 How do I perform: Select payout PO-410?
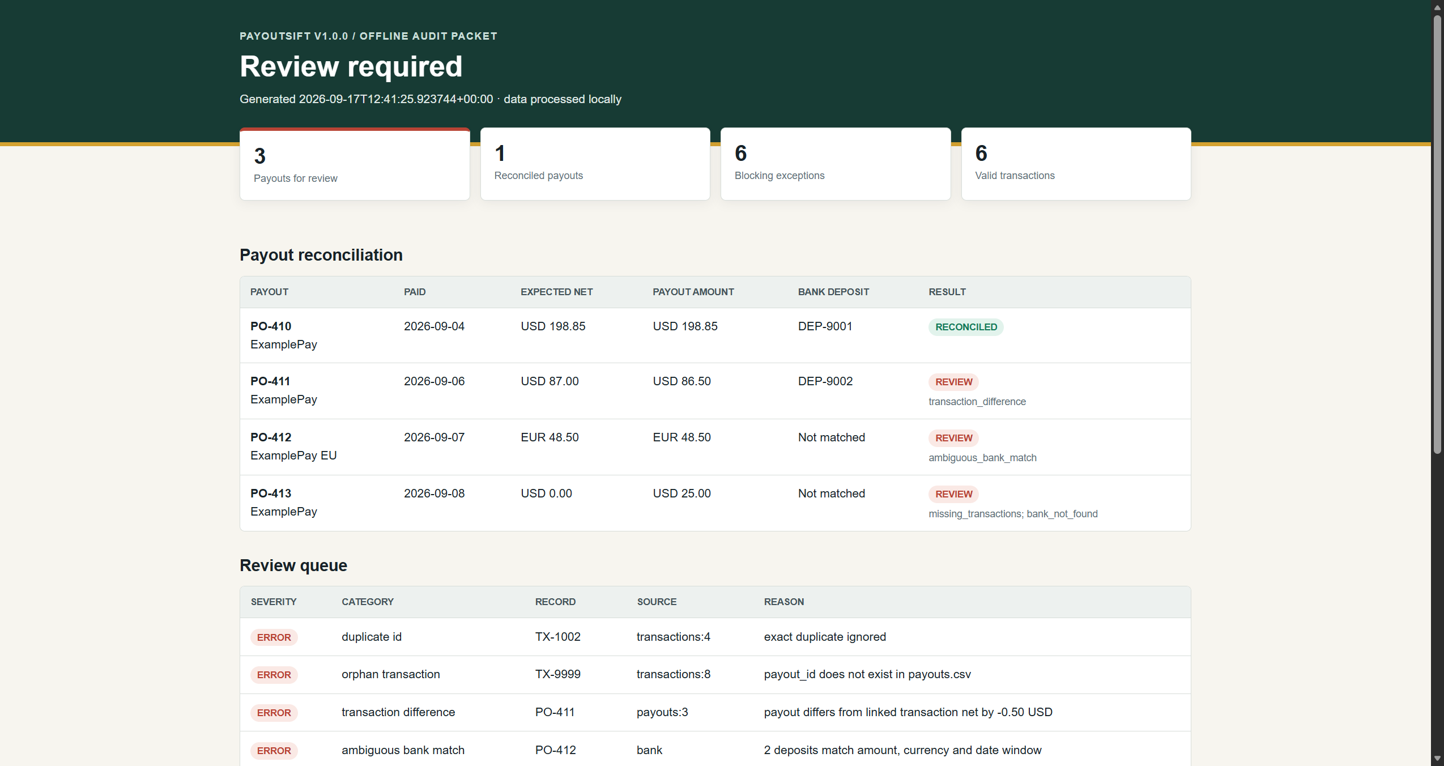271,326
